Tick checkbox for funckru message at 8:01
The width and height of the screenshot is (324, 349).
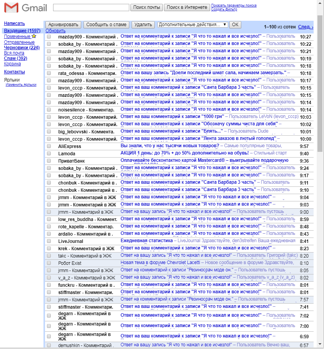pos(49,285)
